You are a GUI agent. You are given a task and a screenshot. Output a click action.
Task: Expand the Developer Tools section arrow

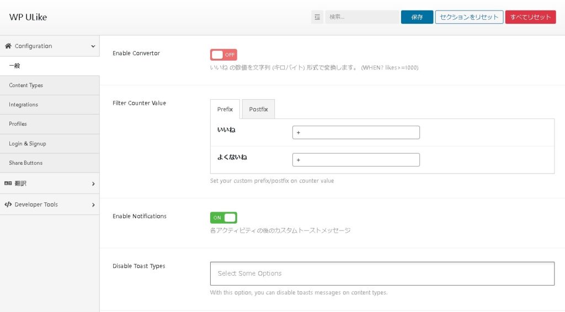[93, 205]
